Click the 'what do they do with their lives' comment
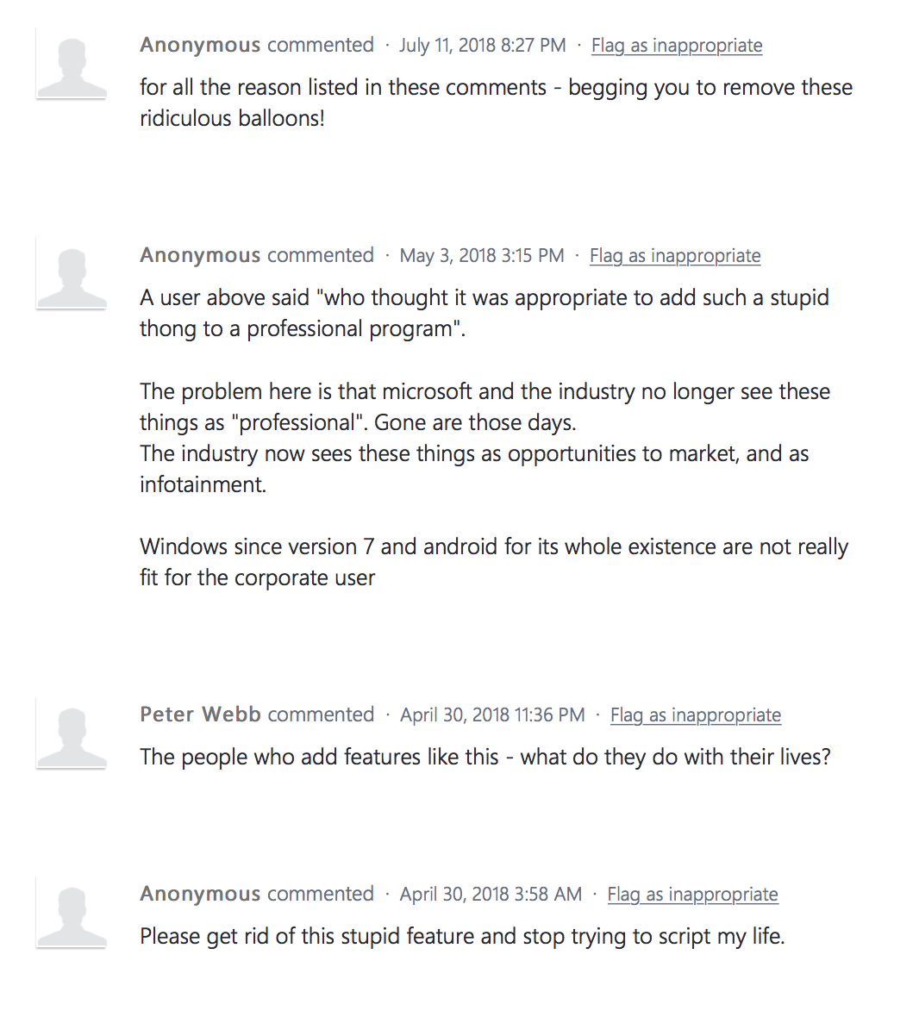This screenshot has height=1017, width=919. [485, 757]
